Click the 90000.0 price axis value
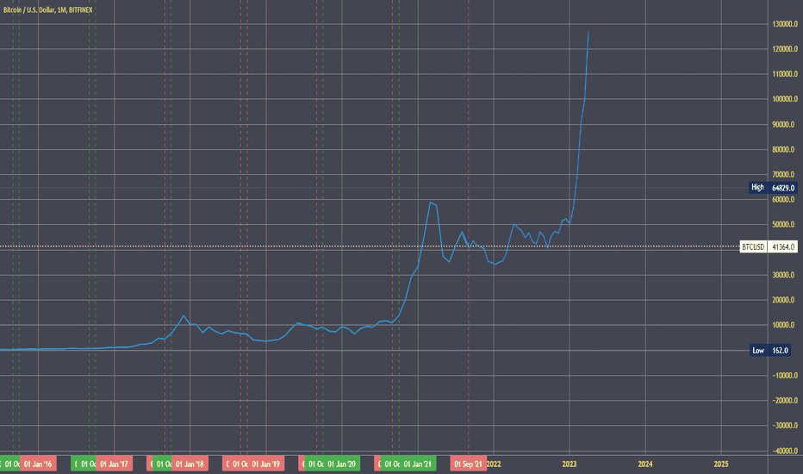803x474 pixels. pyautogui.click(x=785, y=124)
